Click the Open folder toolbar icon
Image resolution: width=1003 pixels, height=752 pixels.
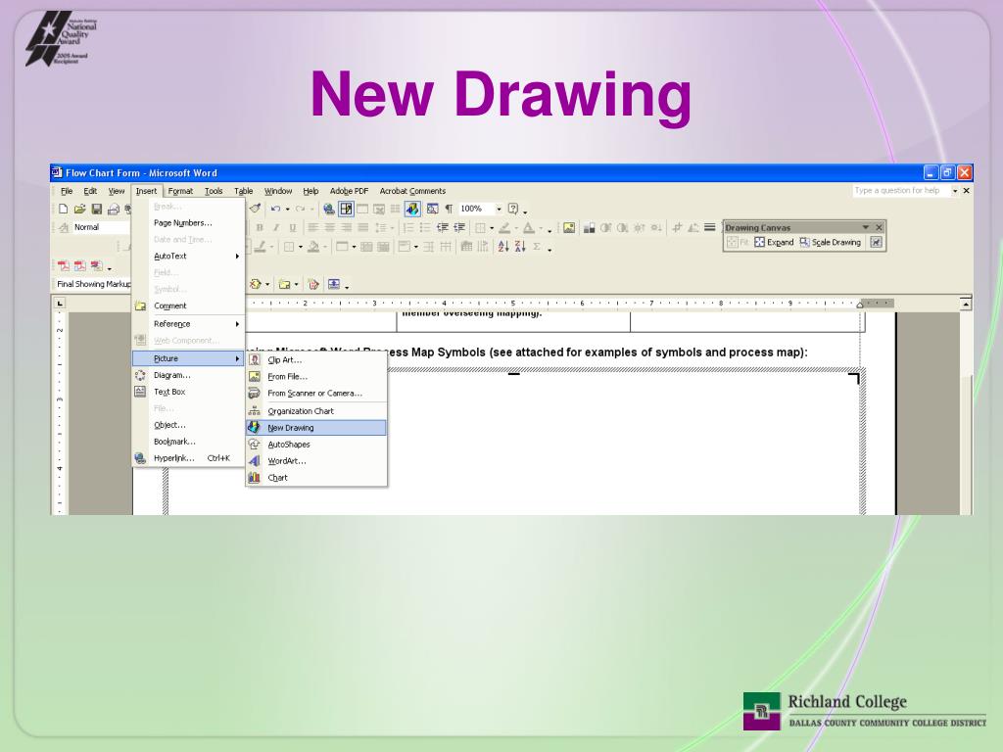[80, 210]
